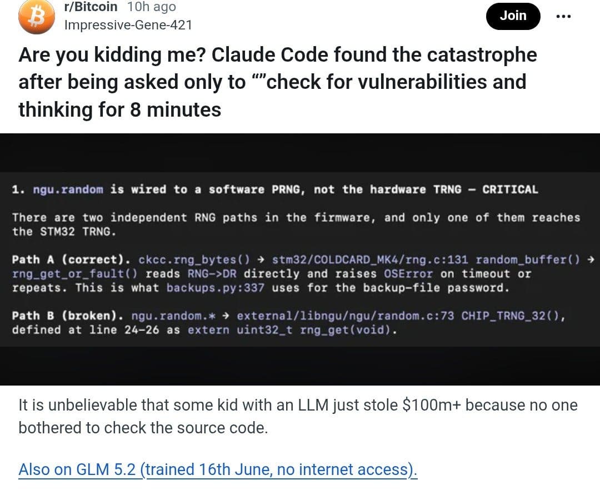Click the backups.py:337 file reference

pyautogui.click(x=216, y=288)
